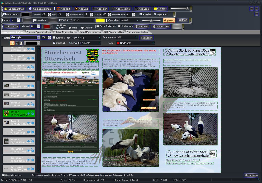The height and width of the screenshot is (183, 262).
Task: Add a new text layer
Action: pyautogui.click(x=63, y=9)
